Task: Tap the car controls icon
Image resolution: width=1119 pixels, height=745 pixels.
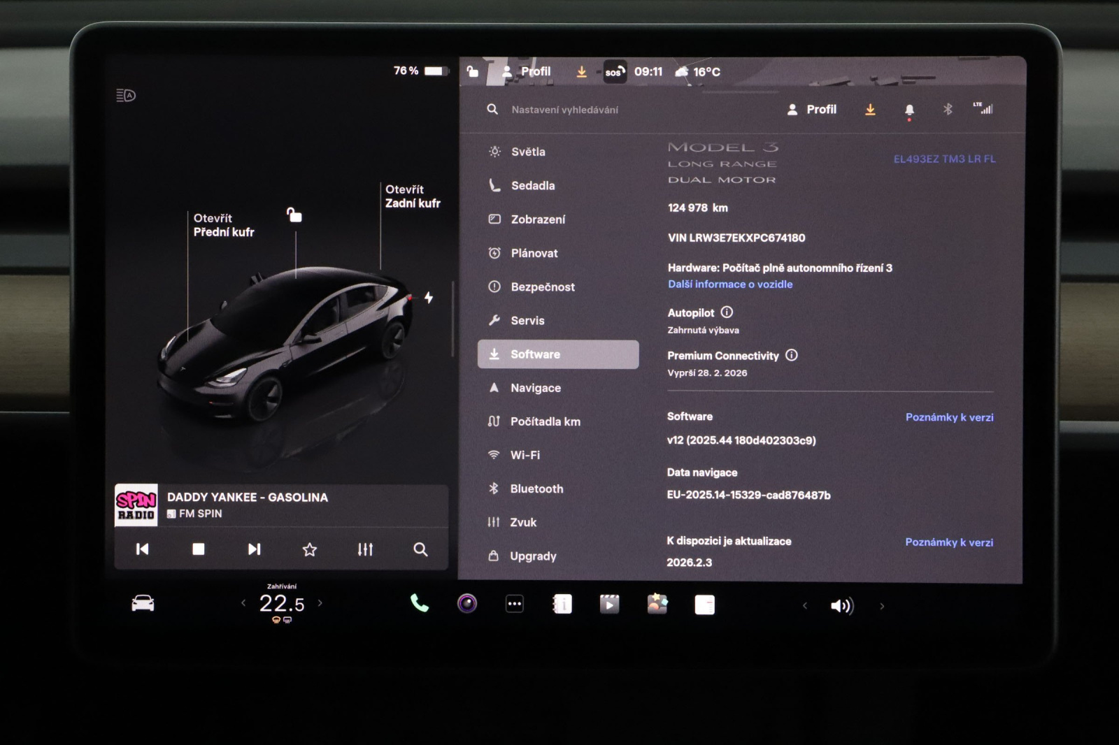Action: click(x=143, y=603)
